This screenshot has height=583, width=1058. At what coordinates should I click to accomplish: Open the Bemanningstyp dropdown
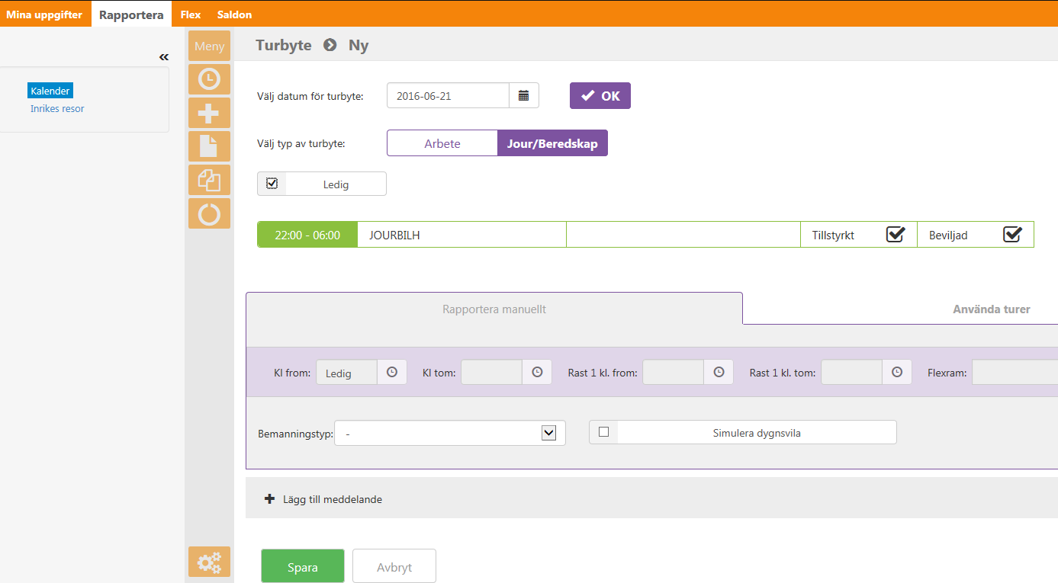pos(450,433)
